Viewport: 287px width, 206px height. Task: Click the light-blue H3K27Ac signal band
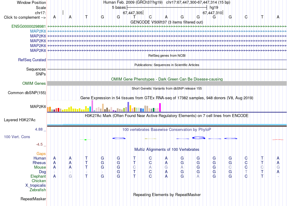[x=167, y=125]
